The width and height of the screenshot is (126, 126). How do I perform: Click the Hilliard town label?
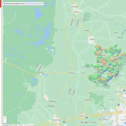92,39
